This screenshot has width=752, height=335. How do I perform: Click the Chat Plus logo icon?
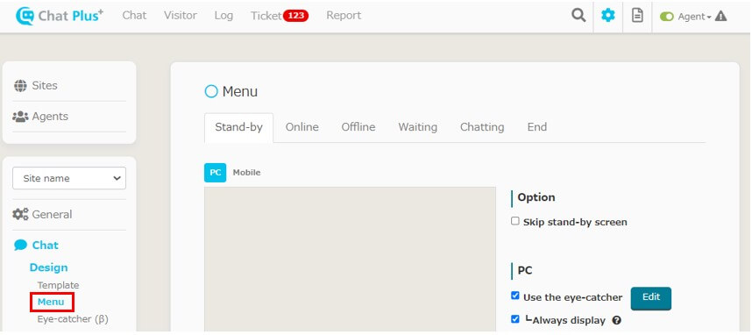click(x=25, y=16)
